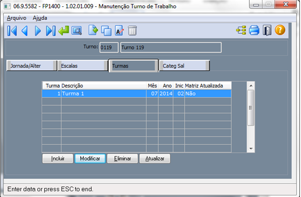Click the Ano cell value 2014

[x=166, y=93]
